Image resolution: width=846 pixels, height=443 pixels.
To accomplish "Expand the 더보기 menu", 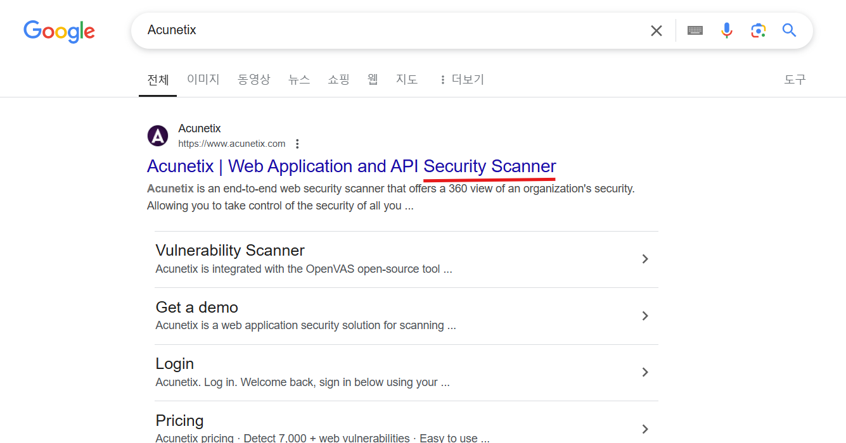I will point(461,80).
